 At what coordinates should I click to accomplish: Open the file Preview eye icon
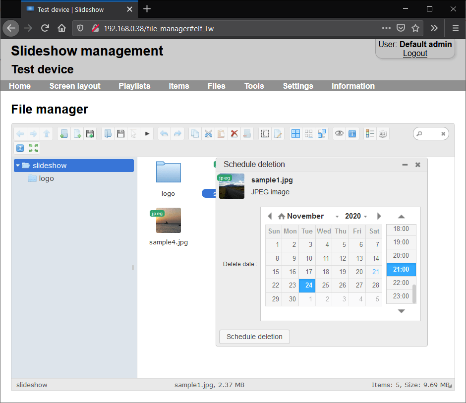340,133
